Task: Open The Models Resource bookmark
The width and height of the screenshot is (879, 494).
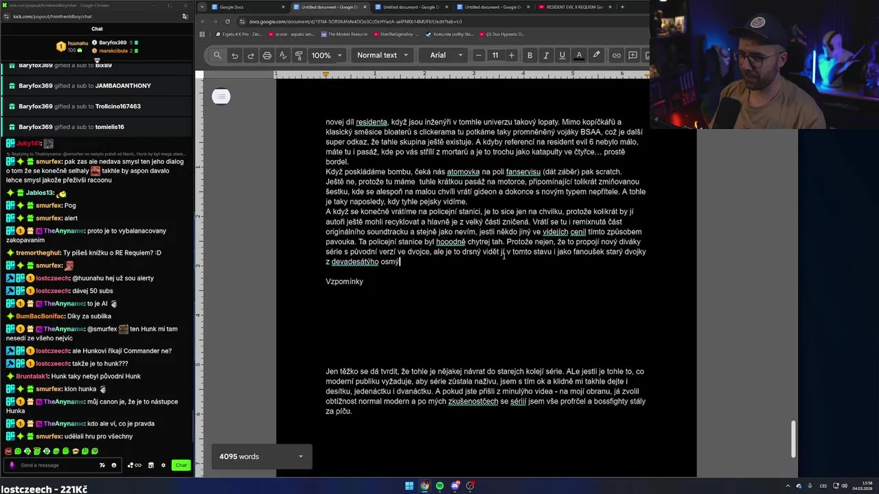Action: (344, 34)
